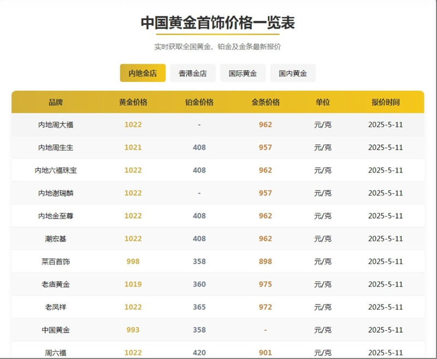Click gold bar price 962 for 内地周大福
This screenshot has height=359, width=437.
pos(265,125)
